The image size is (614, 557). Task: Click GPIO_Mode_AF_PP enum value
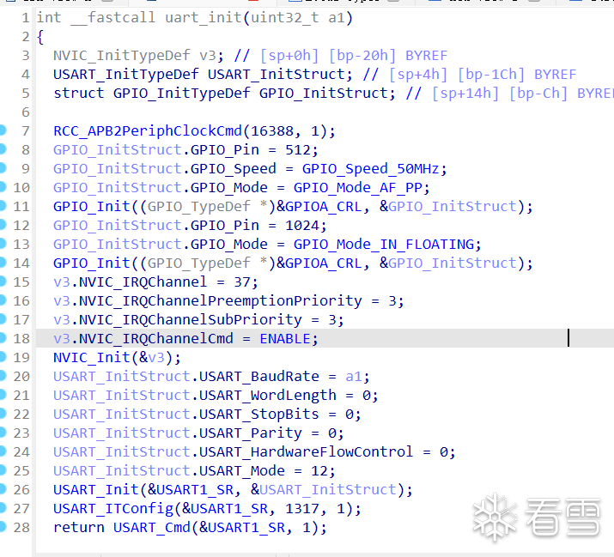tap(358, 188)
